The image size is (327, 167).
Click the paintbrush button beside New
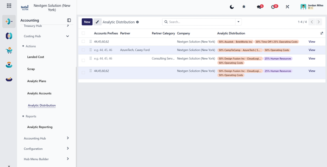pos(97,22)
